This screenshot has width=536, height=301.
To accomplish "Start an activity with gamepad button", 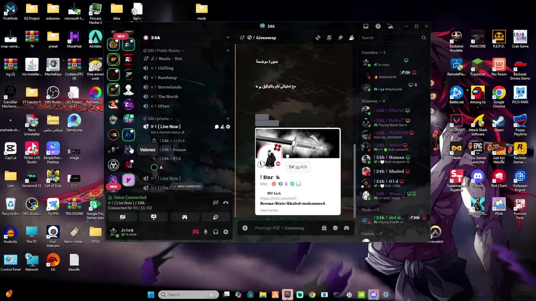I will click(185, 217).
